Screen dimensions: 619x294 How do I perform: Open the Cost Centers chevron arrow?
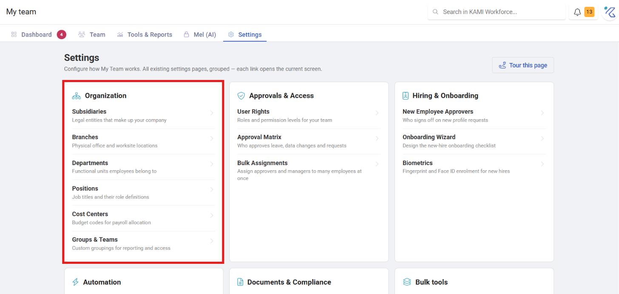pyautogui.click(x=212, y=215)
